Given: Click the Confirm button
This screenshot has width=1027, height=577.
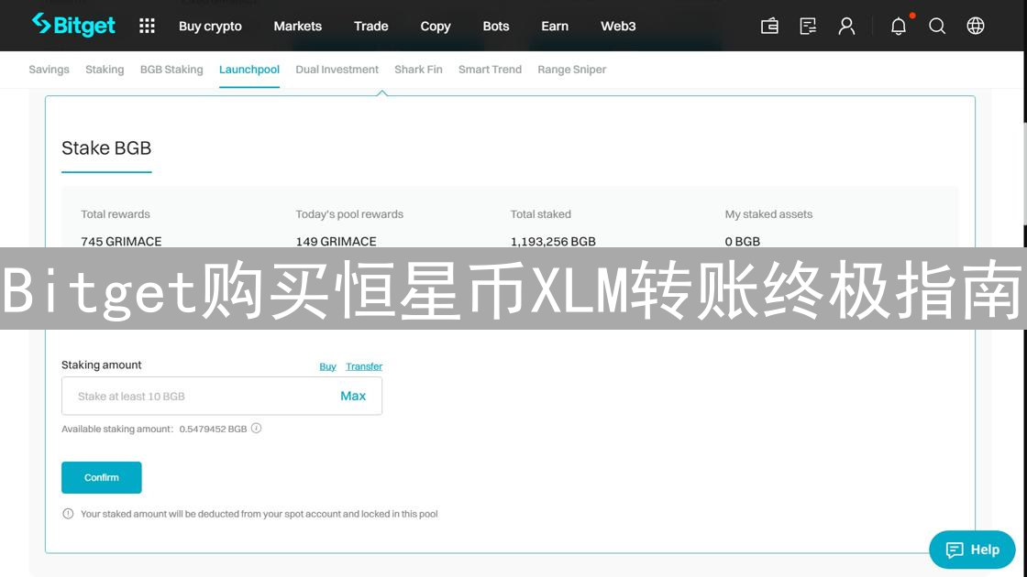Looking at the screenshot, I should [102, 477].
